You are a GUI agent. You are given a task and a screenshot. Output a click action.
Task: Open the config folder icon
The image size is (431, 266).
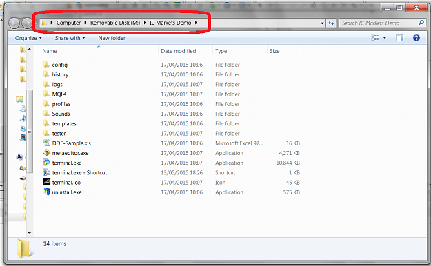click(x=46, y=65)
